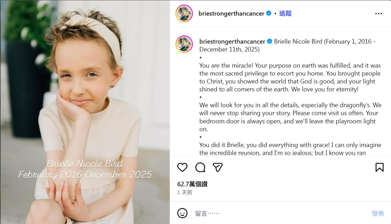Image resolution: width=391 pixels, height=224 pixels.
Task: Like the post with the heart icon
Action: [182, 167]
